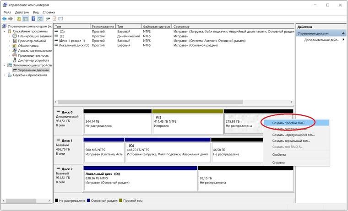The image size is (348, 211).
Task: Click the drive icon of the (E:) list row
Action: (56, 36)
